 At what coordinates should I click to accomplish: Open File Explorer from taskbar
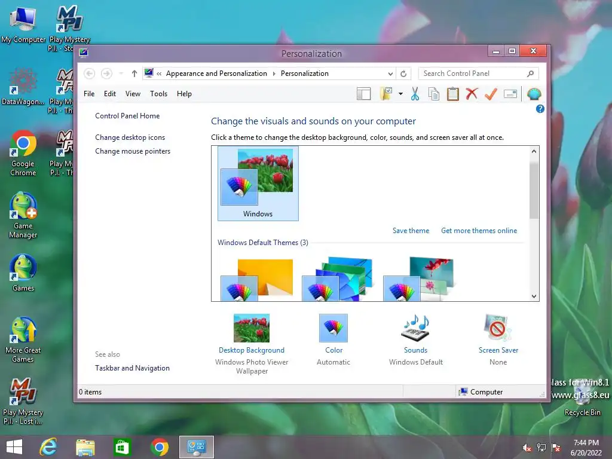[85, 447]
